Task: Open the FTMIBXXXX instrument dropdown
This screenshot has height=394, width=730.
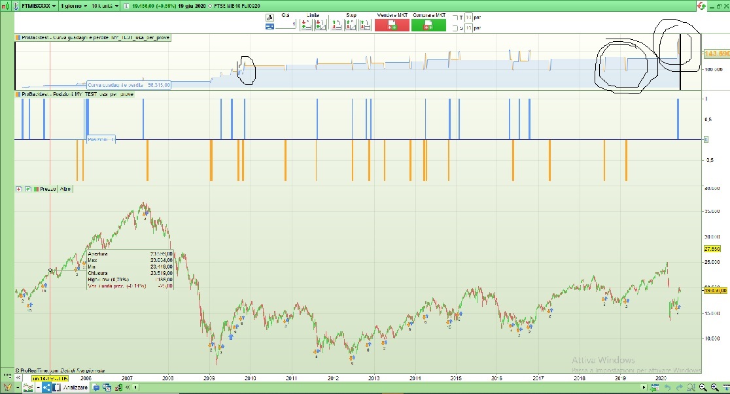Action: pos(39,6)
